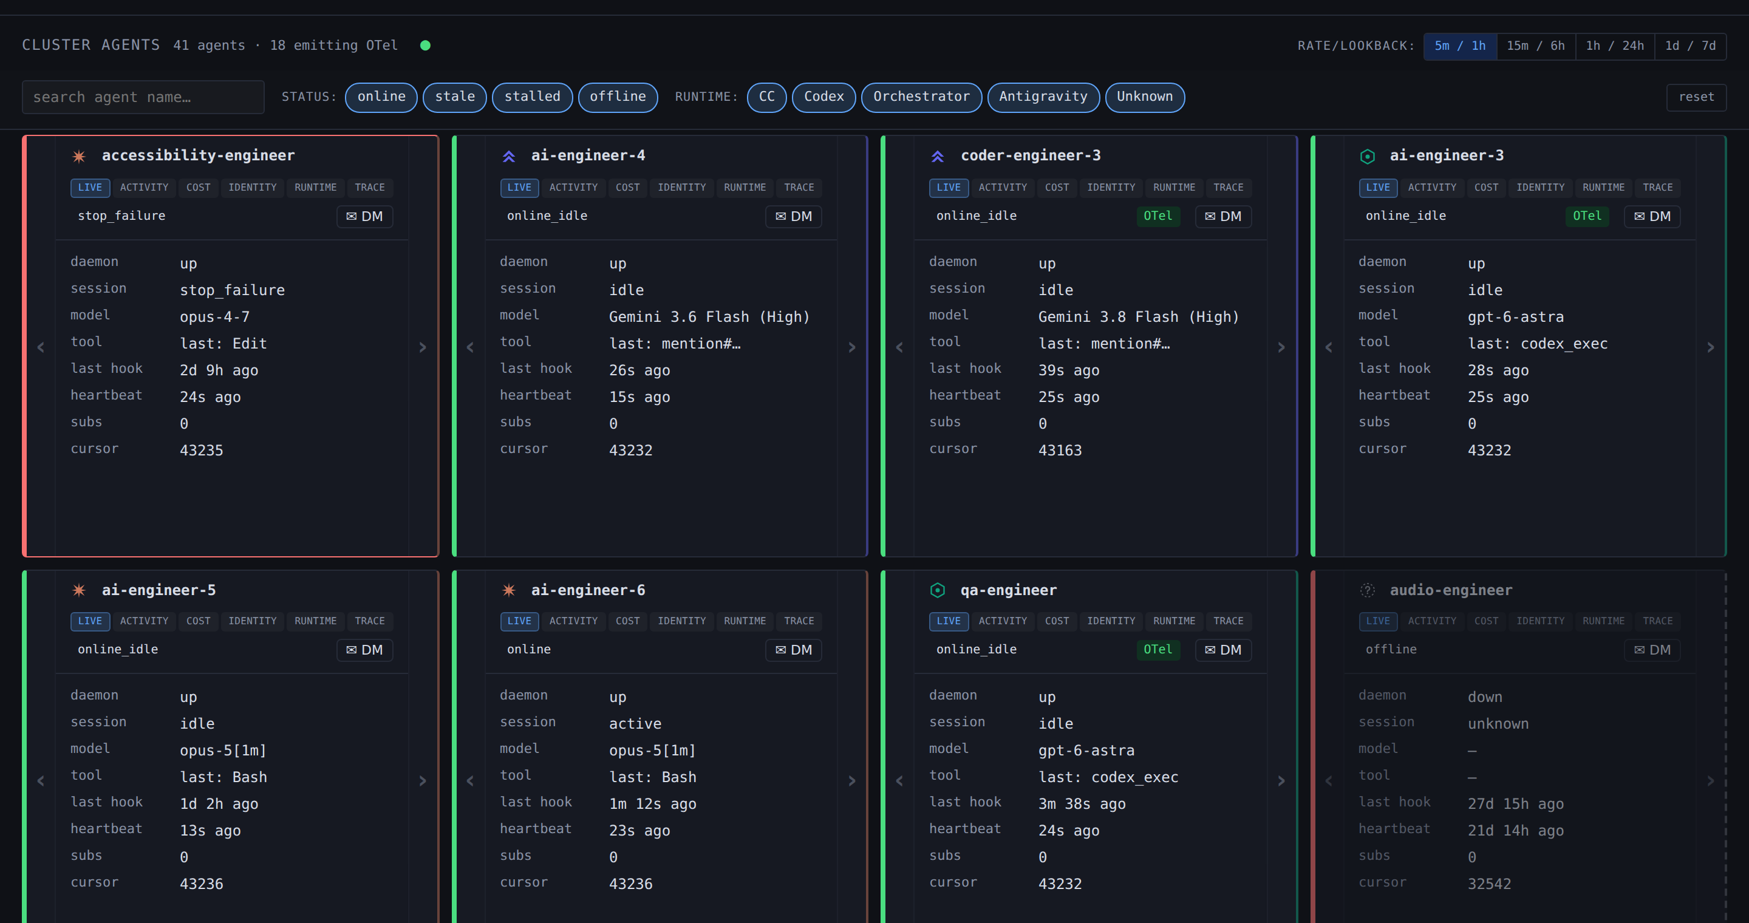Click the ai-engineer-5 star runtime icon
This screenshot has height=923, width=1749.
click(79, 590)
